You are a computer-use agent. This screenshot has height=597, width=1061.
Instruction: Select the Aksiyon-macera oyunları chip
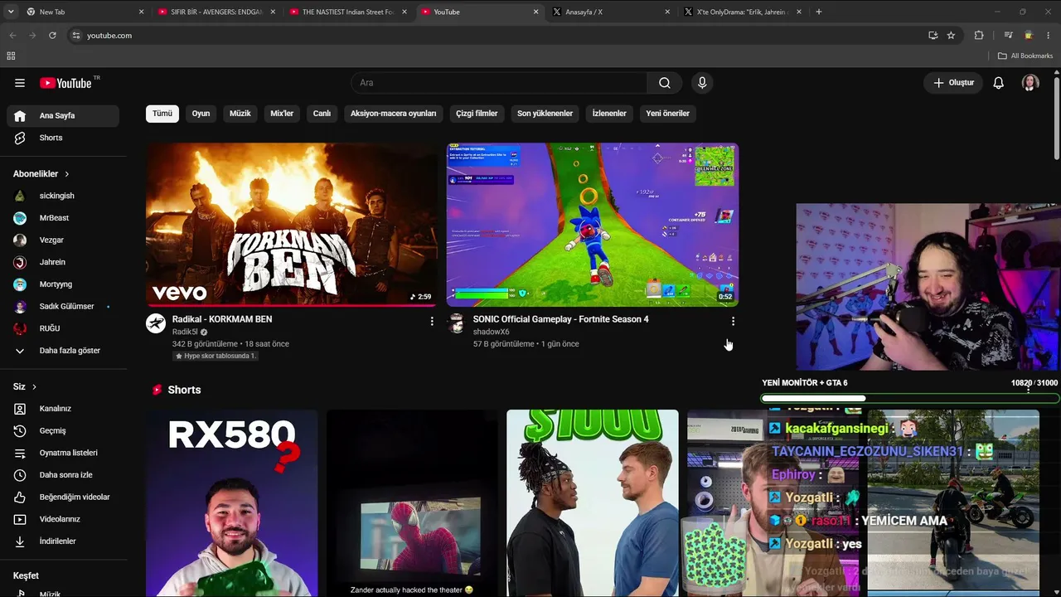tap(394, 114)
